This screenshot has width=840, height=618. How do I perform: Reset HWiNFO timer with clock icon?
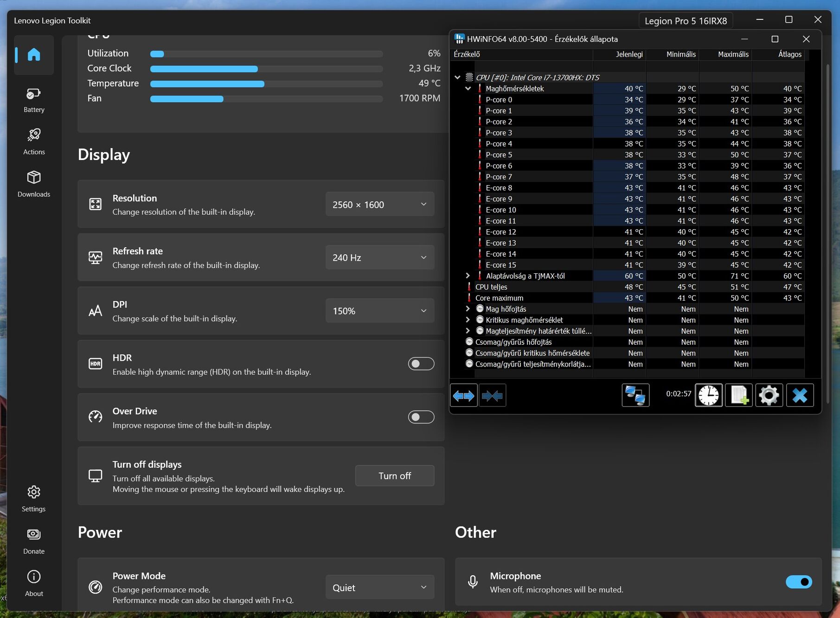[x=708, y=395]
